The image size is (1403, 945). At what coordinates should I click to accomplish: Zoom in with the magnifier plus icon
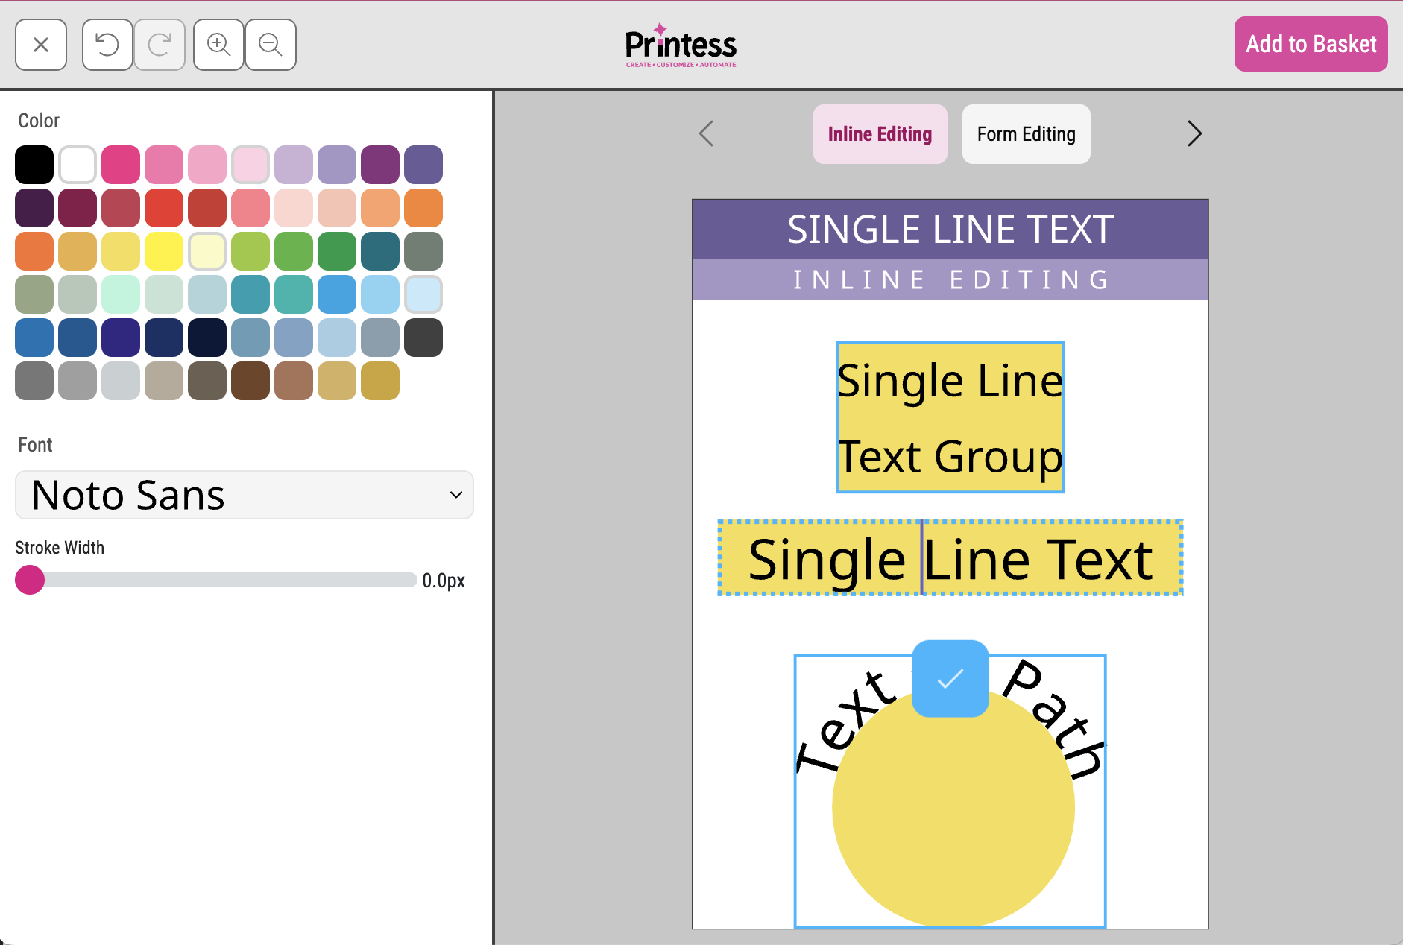(x=218, y=45)
